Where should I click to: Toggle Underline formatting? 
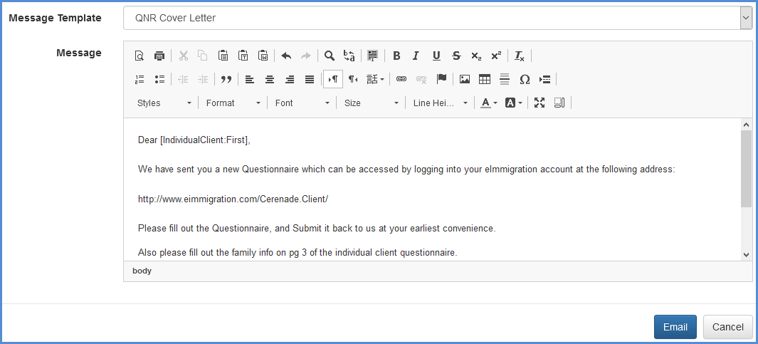[436, 56]
